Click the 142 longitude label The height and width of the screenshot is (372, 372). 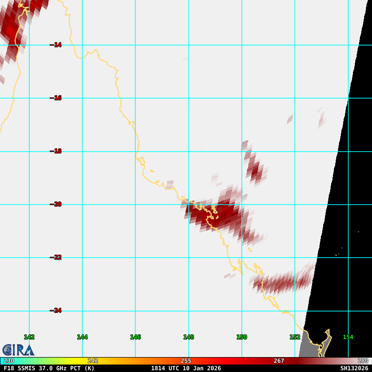[29, 337]
